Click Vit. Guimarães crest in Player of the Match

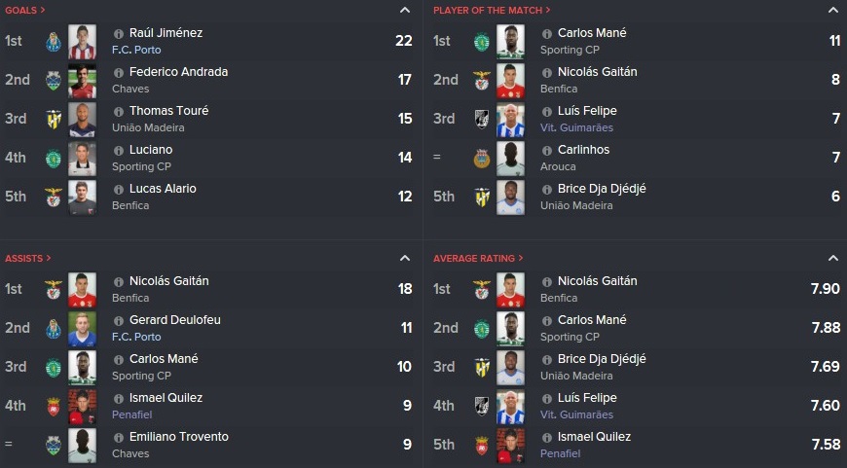tap(482, 120)
